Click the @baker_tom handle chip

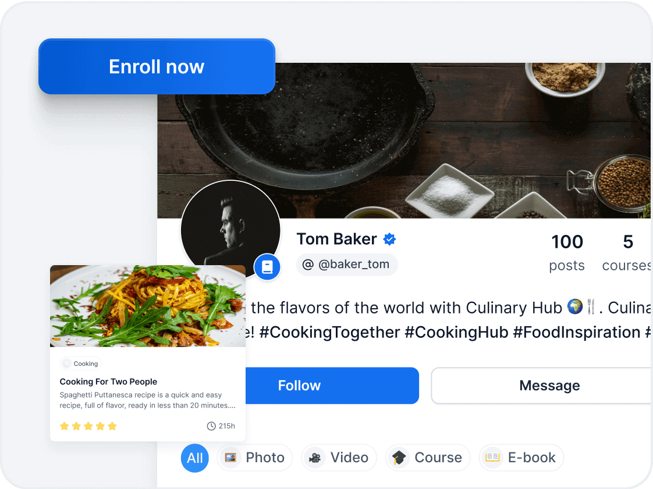coord(347,264)
